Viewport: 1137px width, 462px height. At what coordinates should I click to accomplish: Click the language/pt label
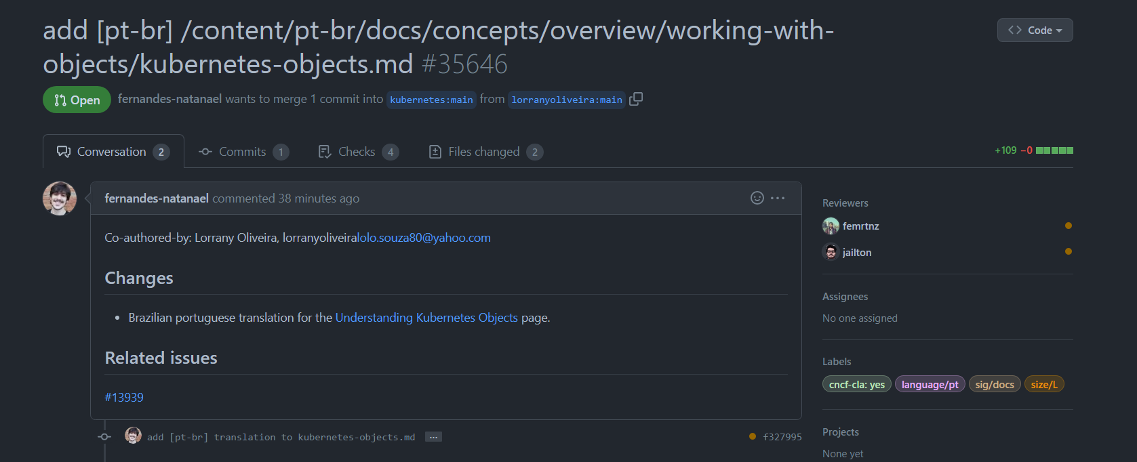[x=930, y=385]
